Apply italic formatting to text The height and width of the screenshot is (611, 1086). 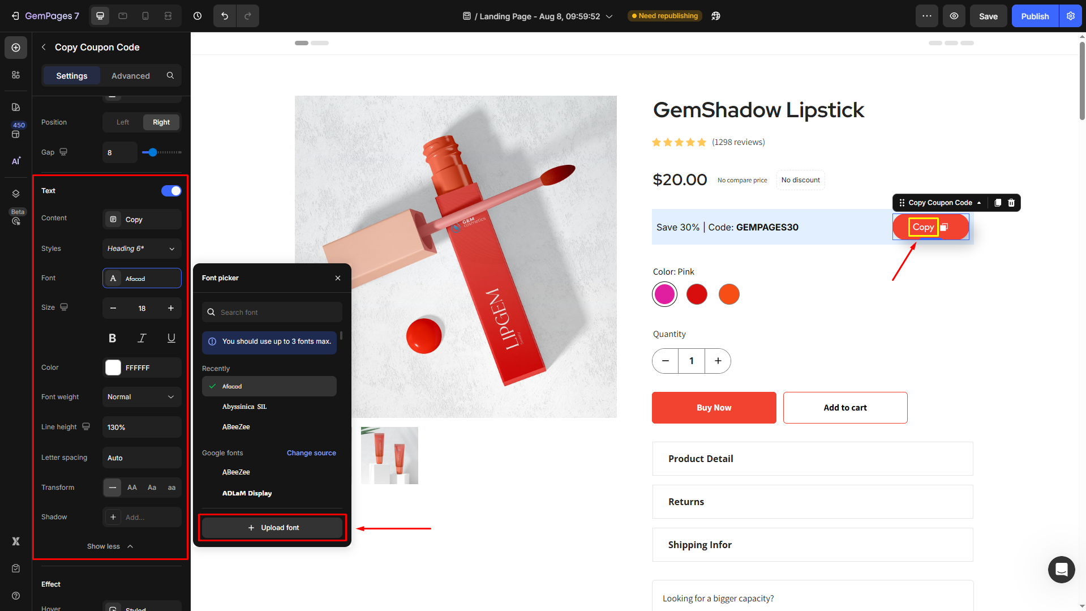[142, 338]
